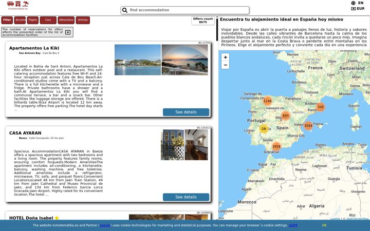Open the Cars tab

coord(48,20)
